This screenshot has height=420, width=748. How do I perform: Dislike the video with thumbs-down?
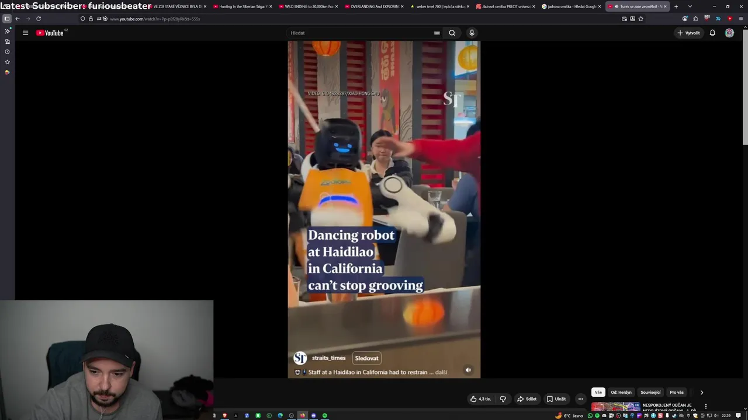pos(503,399)
